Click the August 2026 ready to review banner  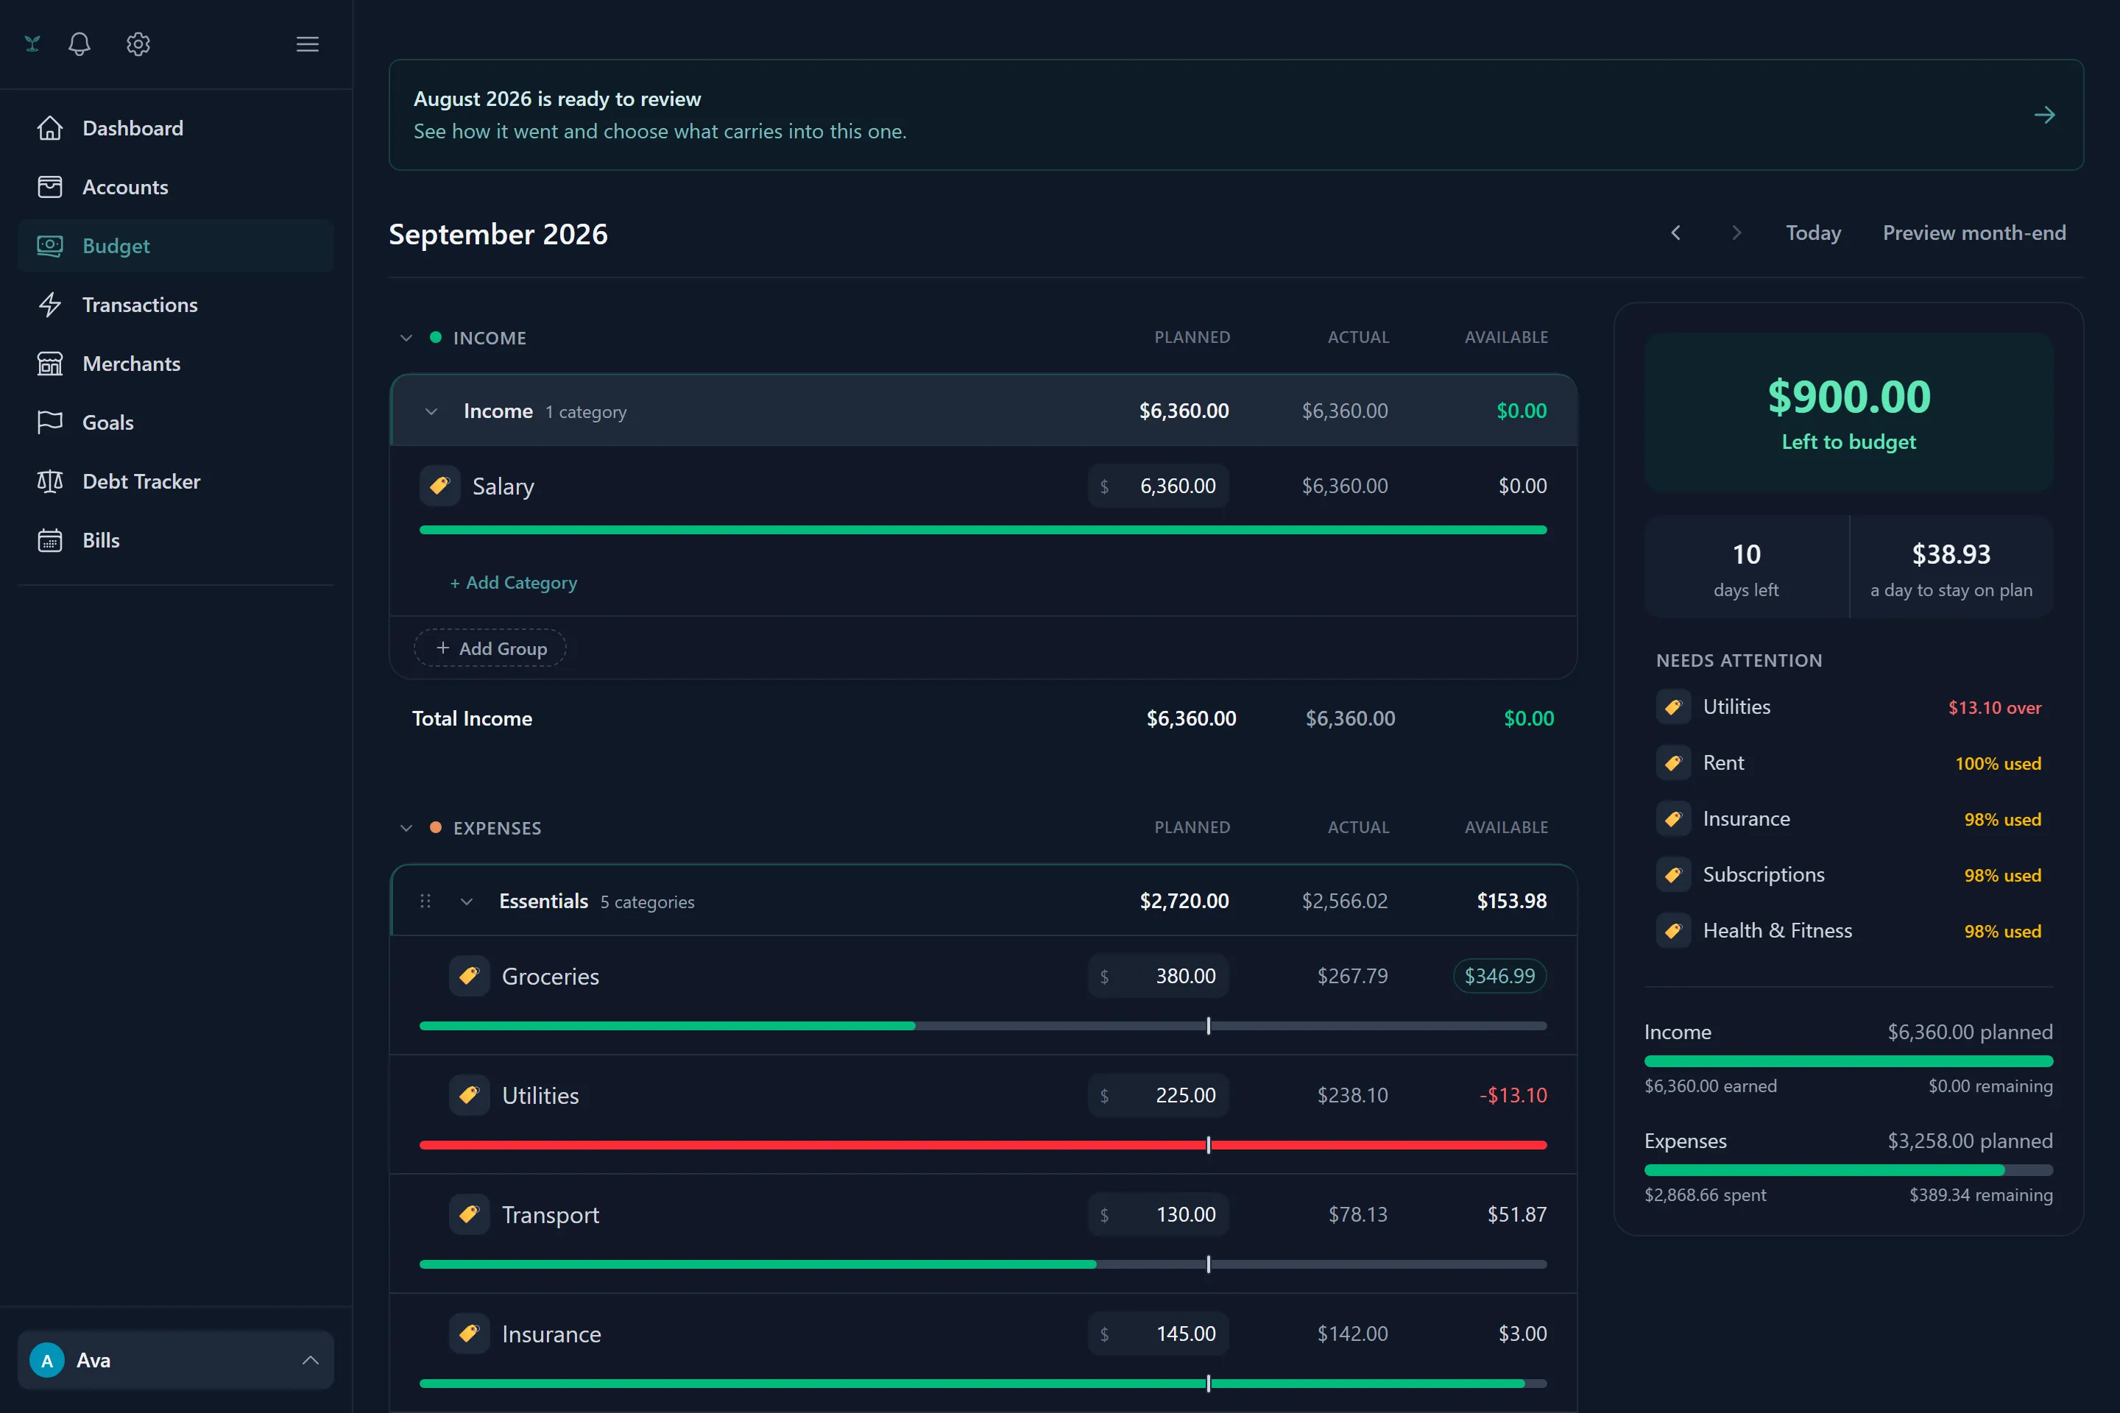click(1236, 115)
